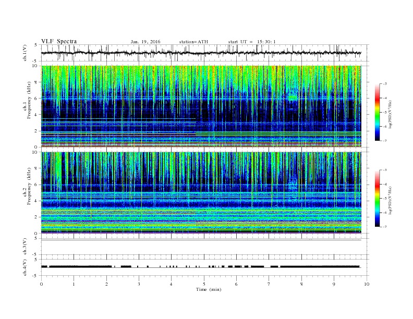This screenshot has width=413, height=319.
Task: Click the ch.4(V) axis label
Action: (x=25, y=268)
